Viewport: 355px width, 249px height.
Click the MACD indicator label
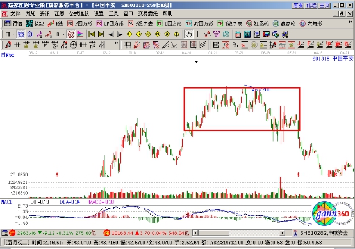click(6, 202)
